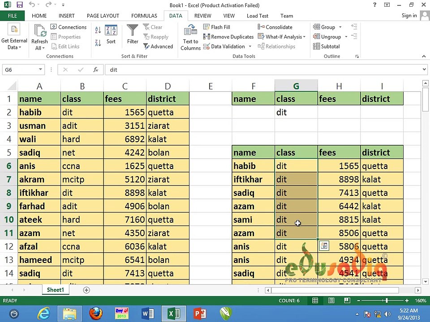Open PowerPoint from taskbar
Viewport: 430px width, 322px height.
(x=200, y=314)
